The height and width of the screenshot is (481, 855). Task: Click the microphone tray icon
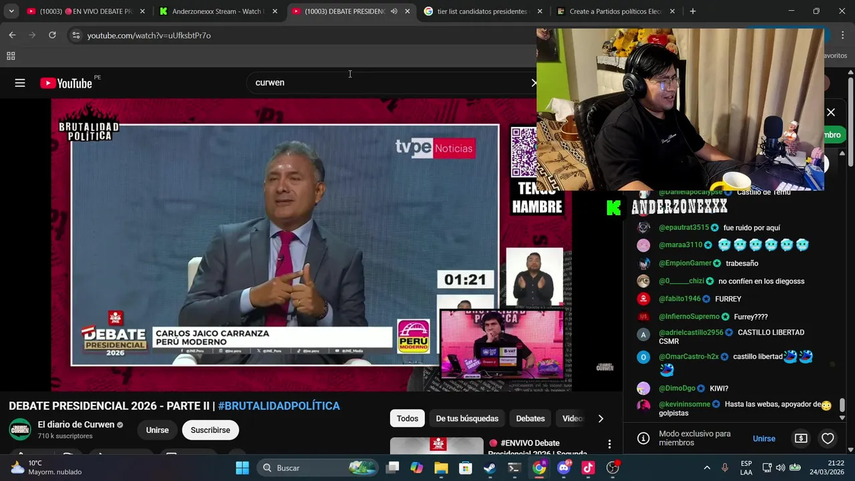pyautogui.click(x=725, y=468)
